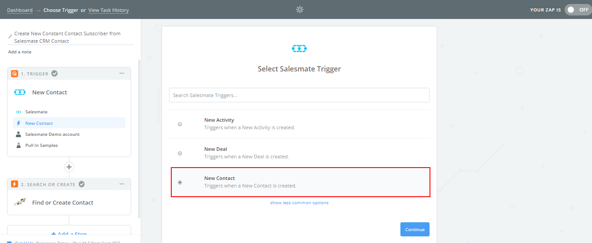Click the small Salesmate app icon in step list

(x=19, y=112)
